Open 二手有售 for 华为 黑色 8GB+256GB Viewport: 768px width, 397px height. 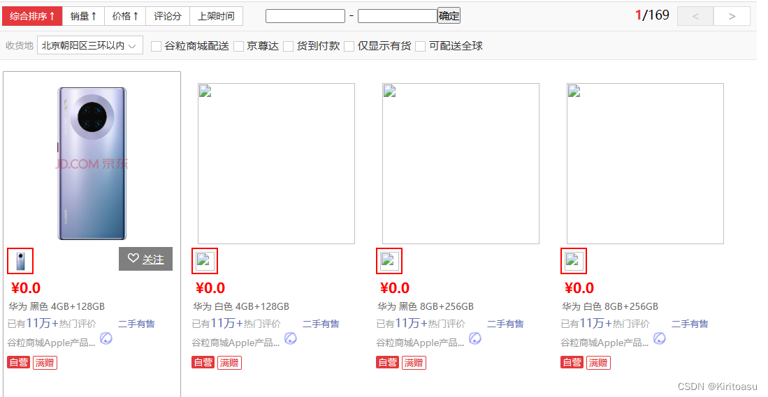tap(505, 324)
